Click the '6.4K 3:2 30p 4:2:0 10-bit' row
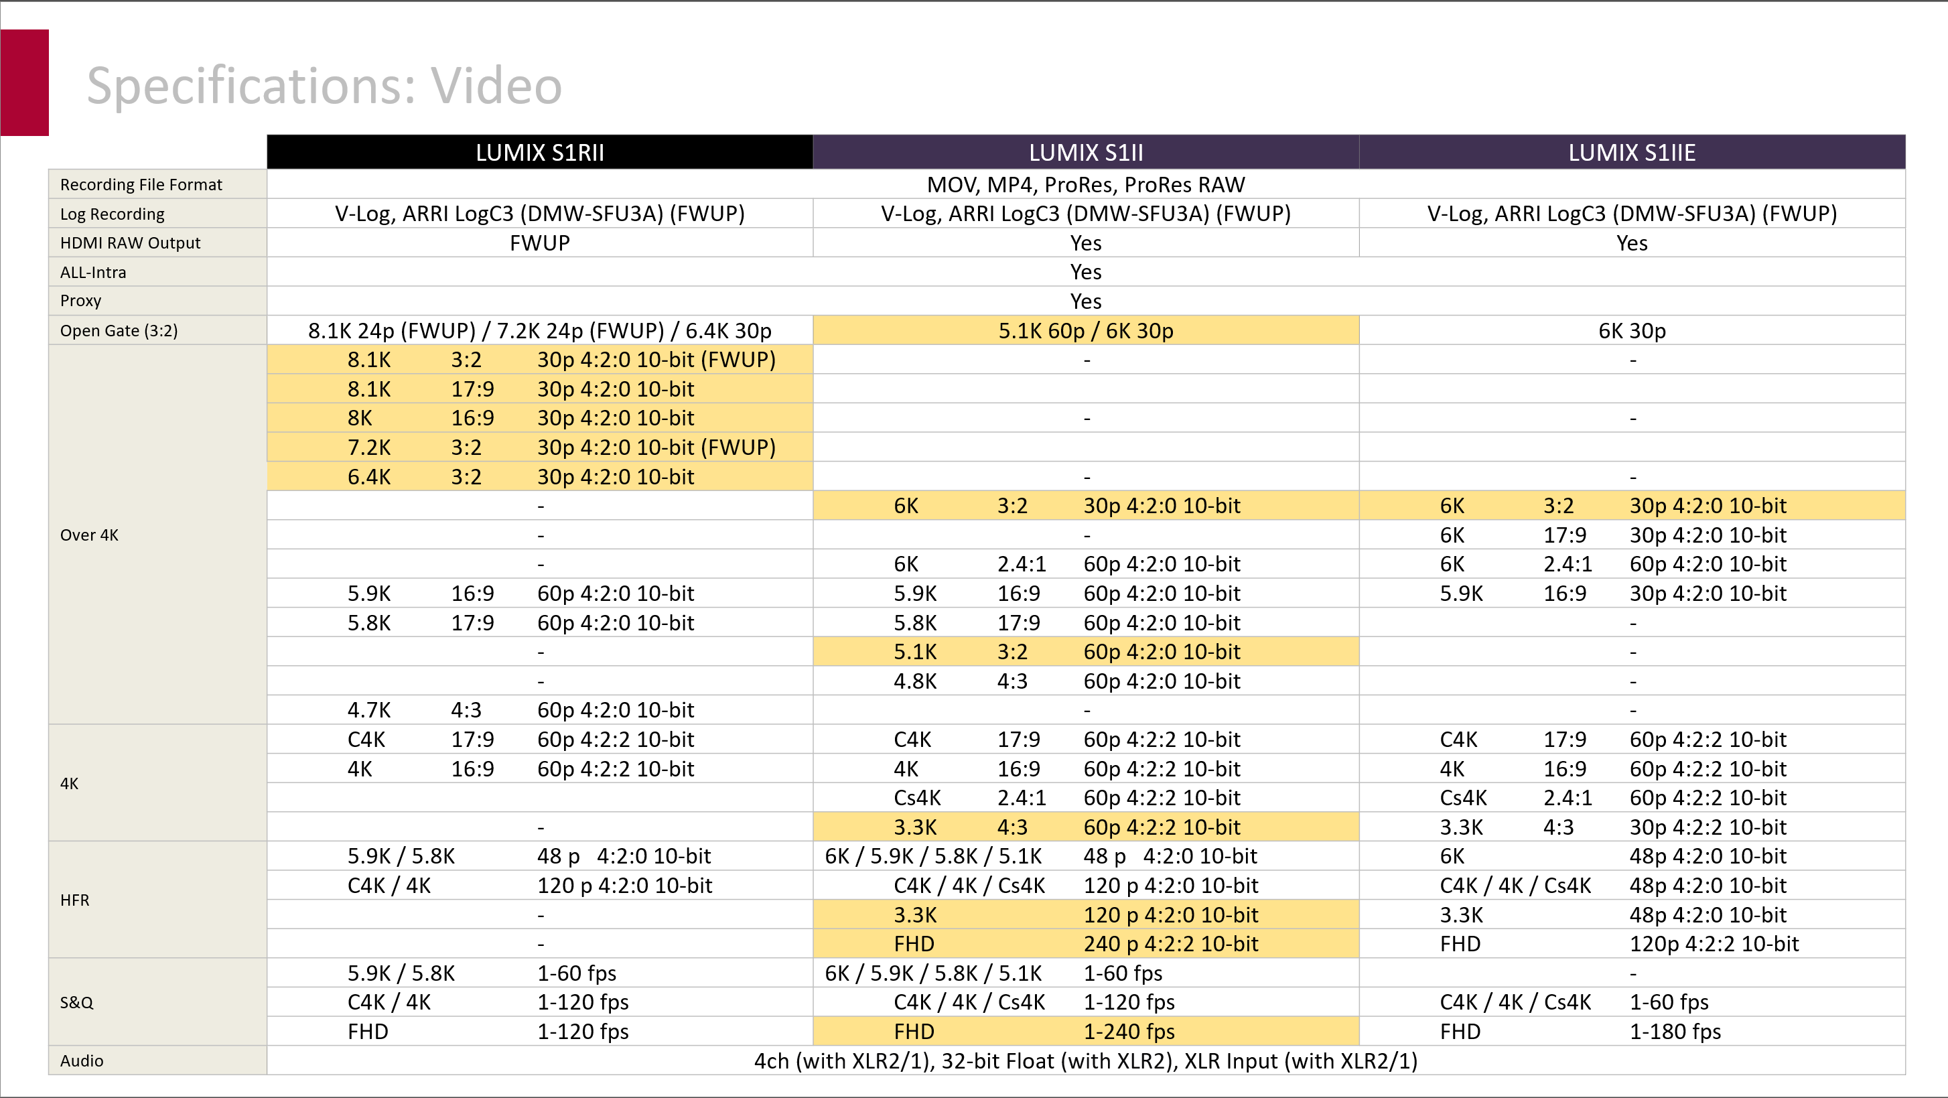Viewport: 1948px width, 1098px height. pos(540,476)
